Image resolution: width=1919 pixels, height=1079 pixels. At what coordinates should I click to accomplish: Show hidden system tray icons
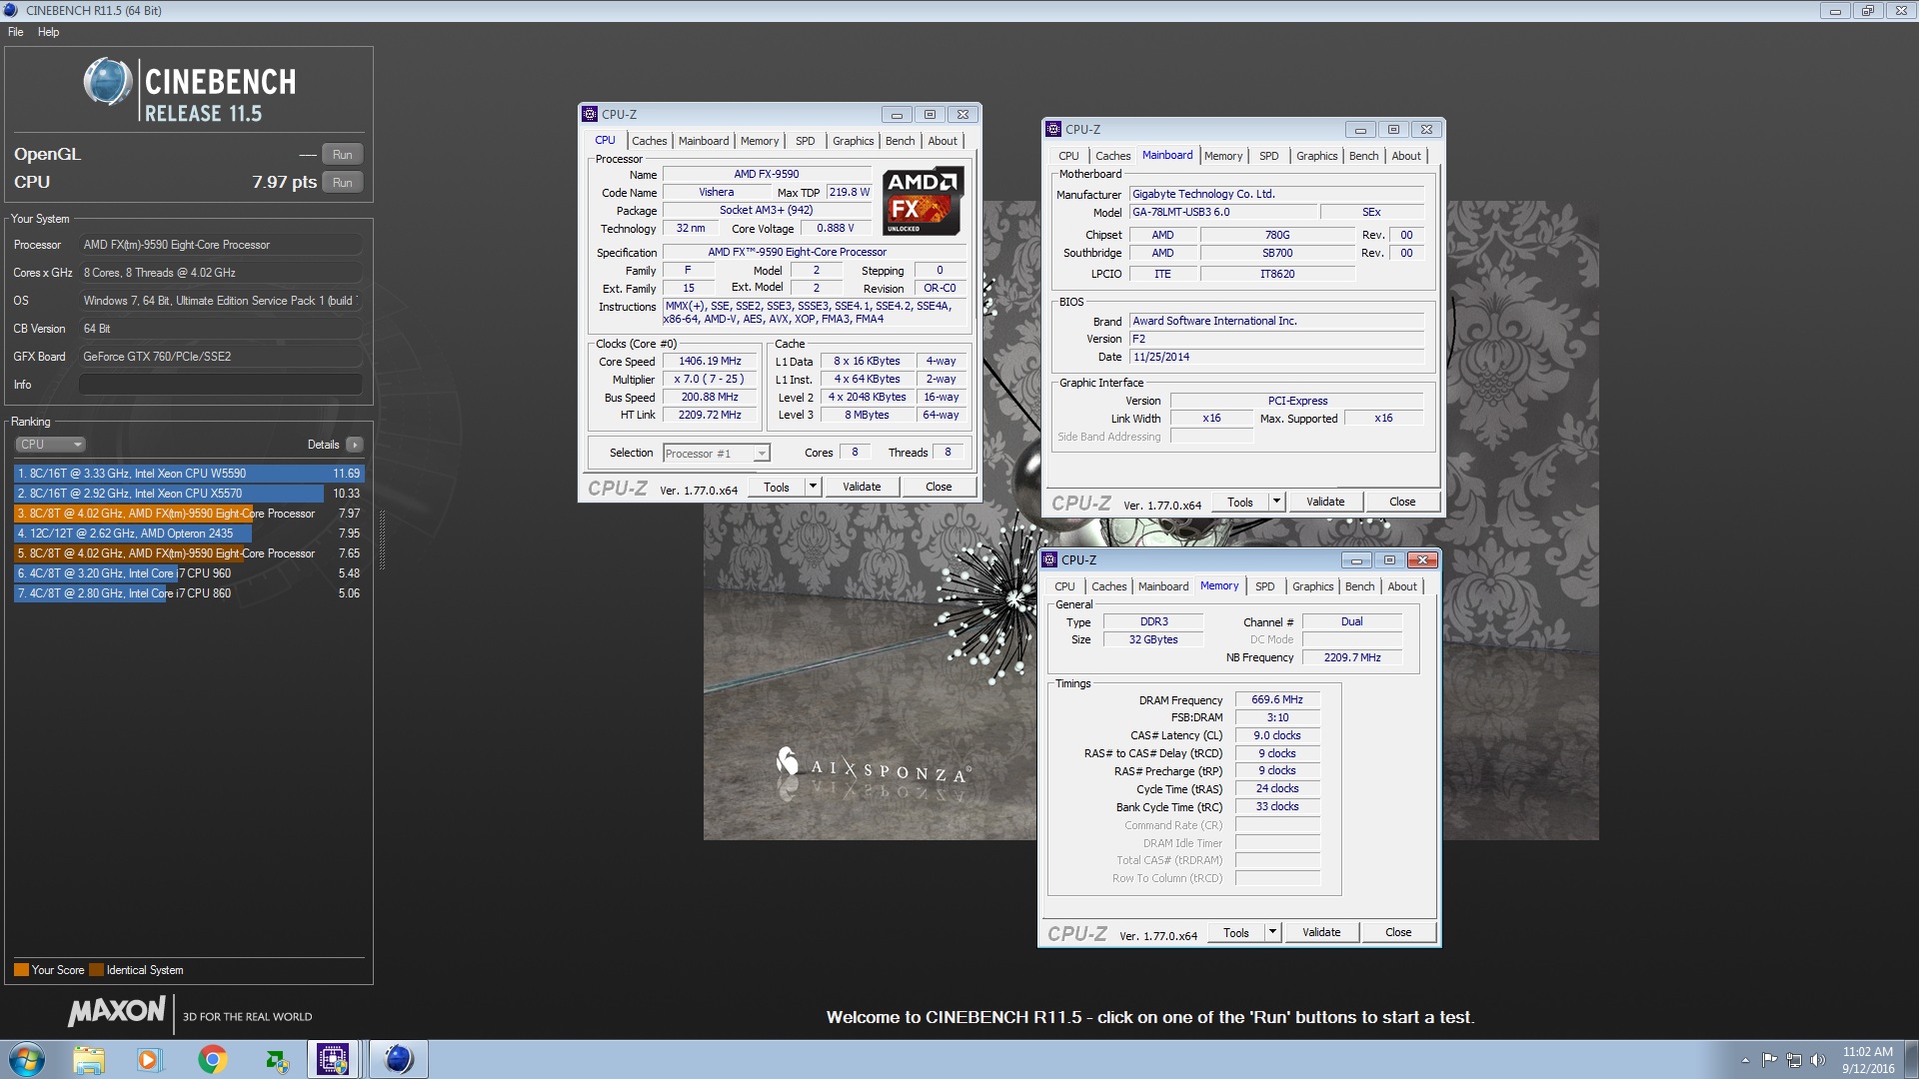click(1745, 1060)
